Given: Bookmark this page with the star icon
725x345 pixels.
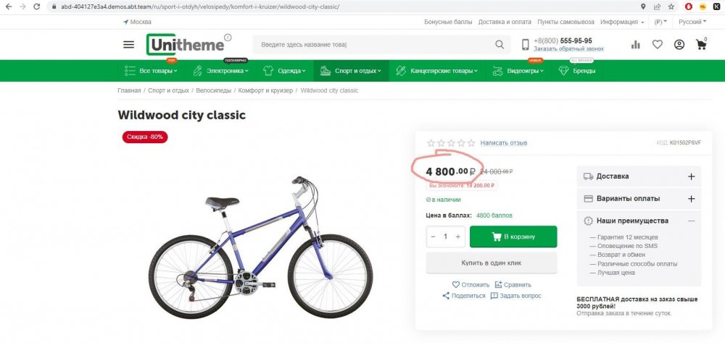Looking at the screenshot, I should pos(672,7).
